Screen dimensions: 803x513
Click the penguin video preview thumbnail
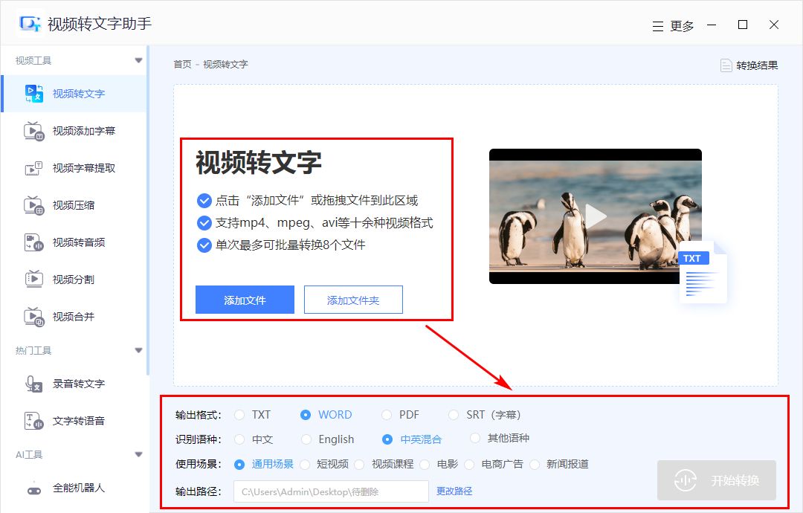(595, 216)
